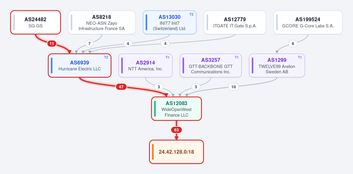353x174 pixels.
Task: Open the AS2914 NTT America node
Action: [x=146, y=65]
